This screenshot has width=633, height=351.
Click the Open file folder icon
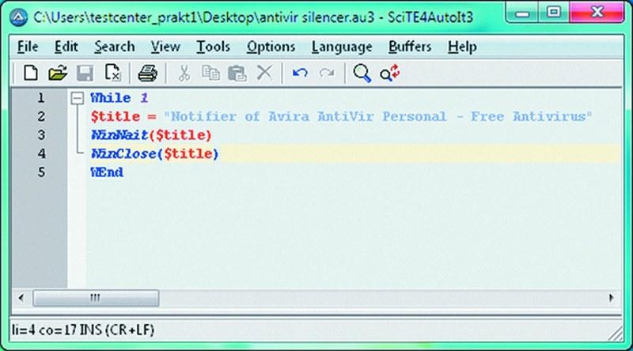(57, 74)
